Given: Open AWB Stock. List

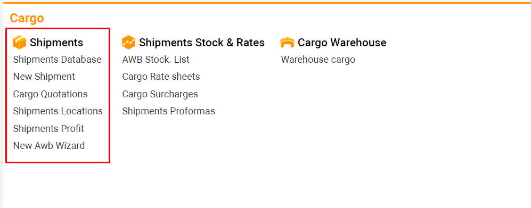Looking at the screenshot, I should (x=156, y=60).
